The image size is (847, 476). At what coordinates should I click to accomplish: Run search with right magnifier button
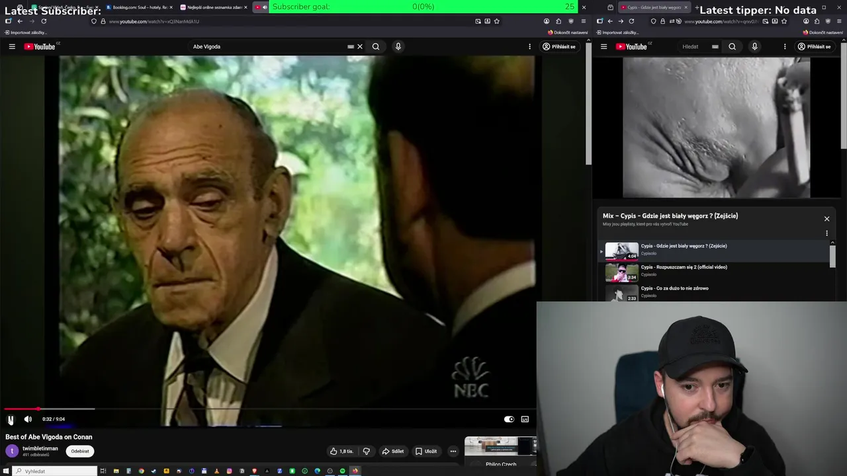732,46
